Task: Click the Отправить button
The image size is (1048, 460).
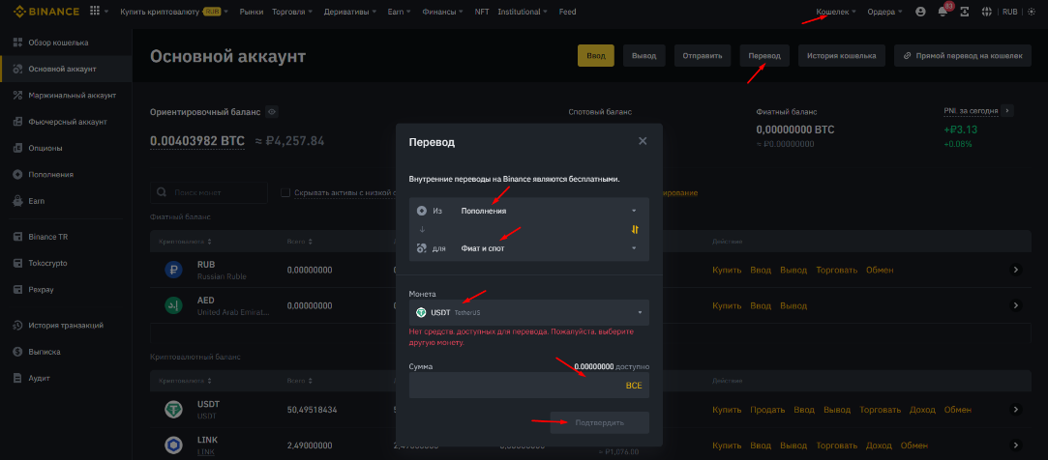Action: click(x=703, y=55)
